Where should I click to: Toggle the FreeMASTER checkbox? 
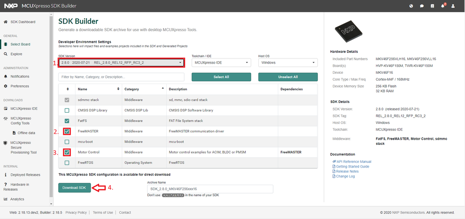tap(67, 131)
